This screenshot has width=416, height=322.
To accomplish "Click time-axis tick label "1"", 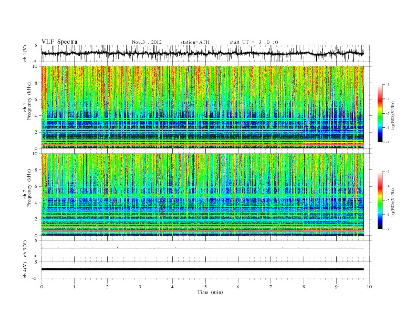I will tap(74, 287).
